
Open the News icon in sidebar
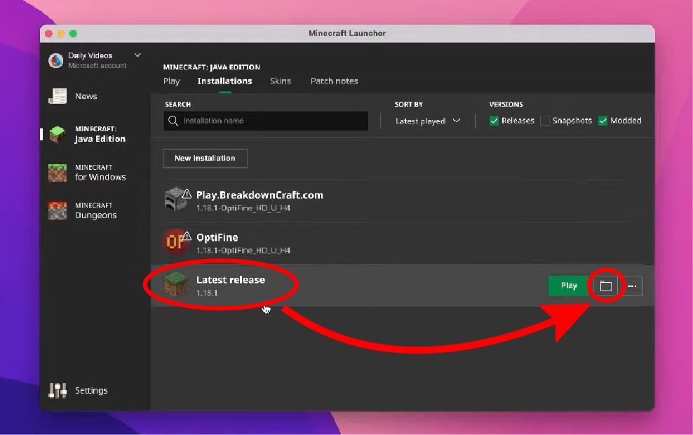(x=58, y=96)
